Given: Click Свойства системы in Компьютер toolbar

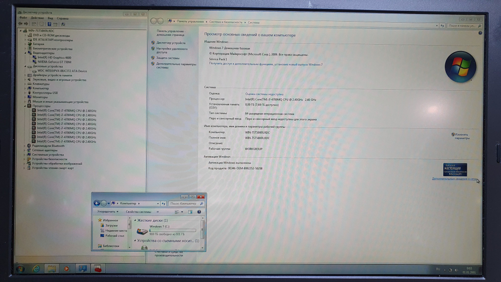Looking at the screenshot, I should pyautogui.click(x=138, y=212).
